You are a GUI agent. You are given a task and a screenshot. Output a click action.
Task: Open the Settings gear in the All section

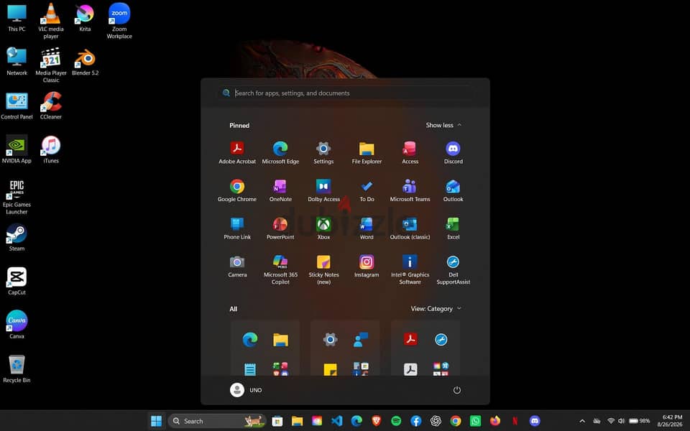pyautogui.click(x=330, y=340)
